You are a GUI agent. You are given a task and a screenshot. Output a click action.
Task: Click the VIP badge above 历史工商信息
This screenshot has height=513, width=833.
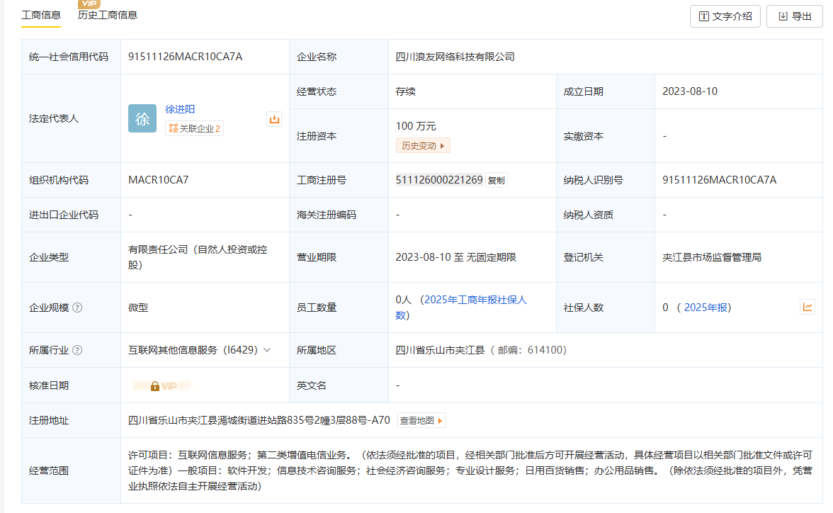point(89,4)
